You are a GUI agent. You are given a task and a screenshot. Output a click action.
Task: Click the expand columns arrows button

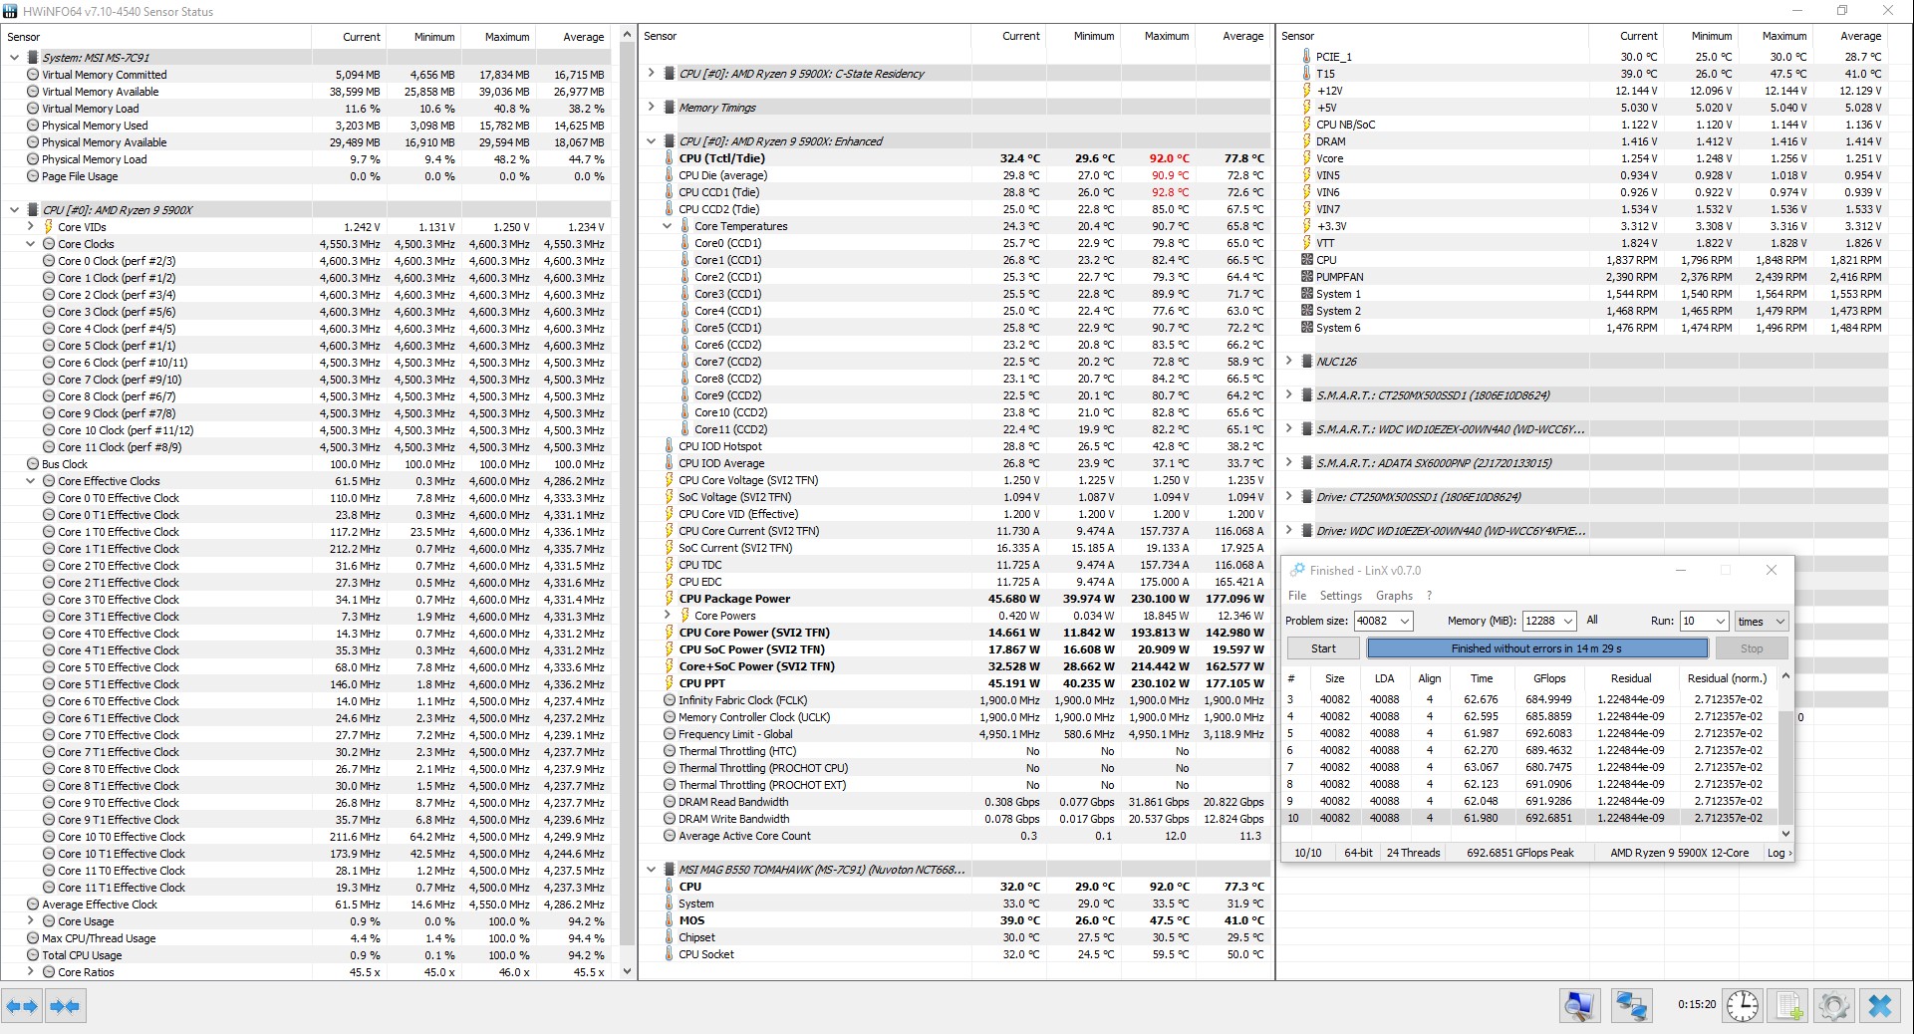22,1006
